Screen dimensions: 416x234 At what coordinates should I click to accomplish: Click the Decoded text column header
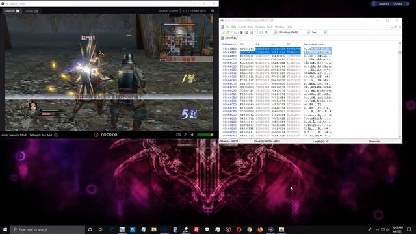coord(314,44)
